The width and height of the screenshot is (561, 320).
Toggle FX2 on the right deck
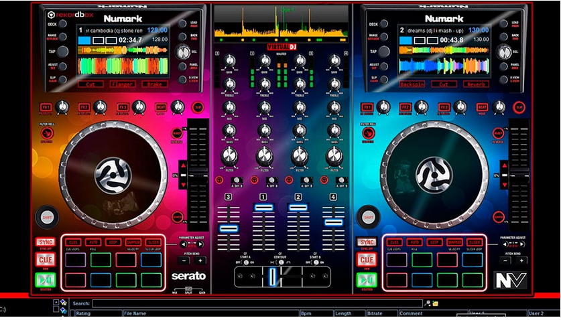(x=406, y=107)
